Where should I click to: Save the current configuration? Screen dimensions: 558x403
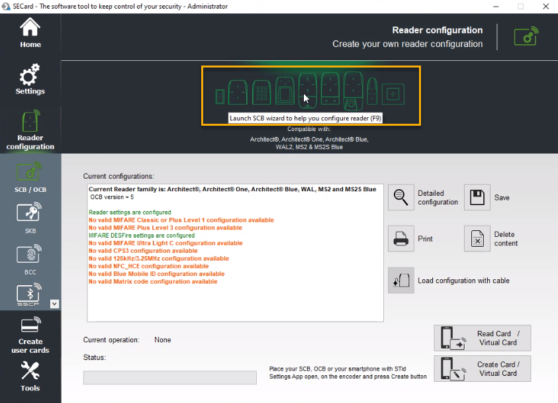(x=477, y=198)
